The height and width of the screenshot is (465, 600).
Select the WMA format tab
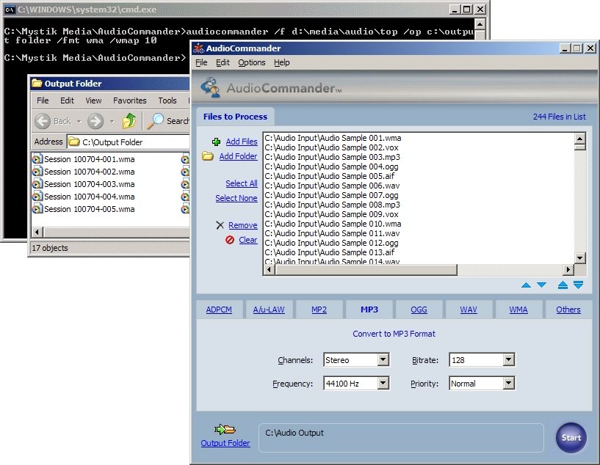pos(518,310)
